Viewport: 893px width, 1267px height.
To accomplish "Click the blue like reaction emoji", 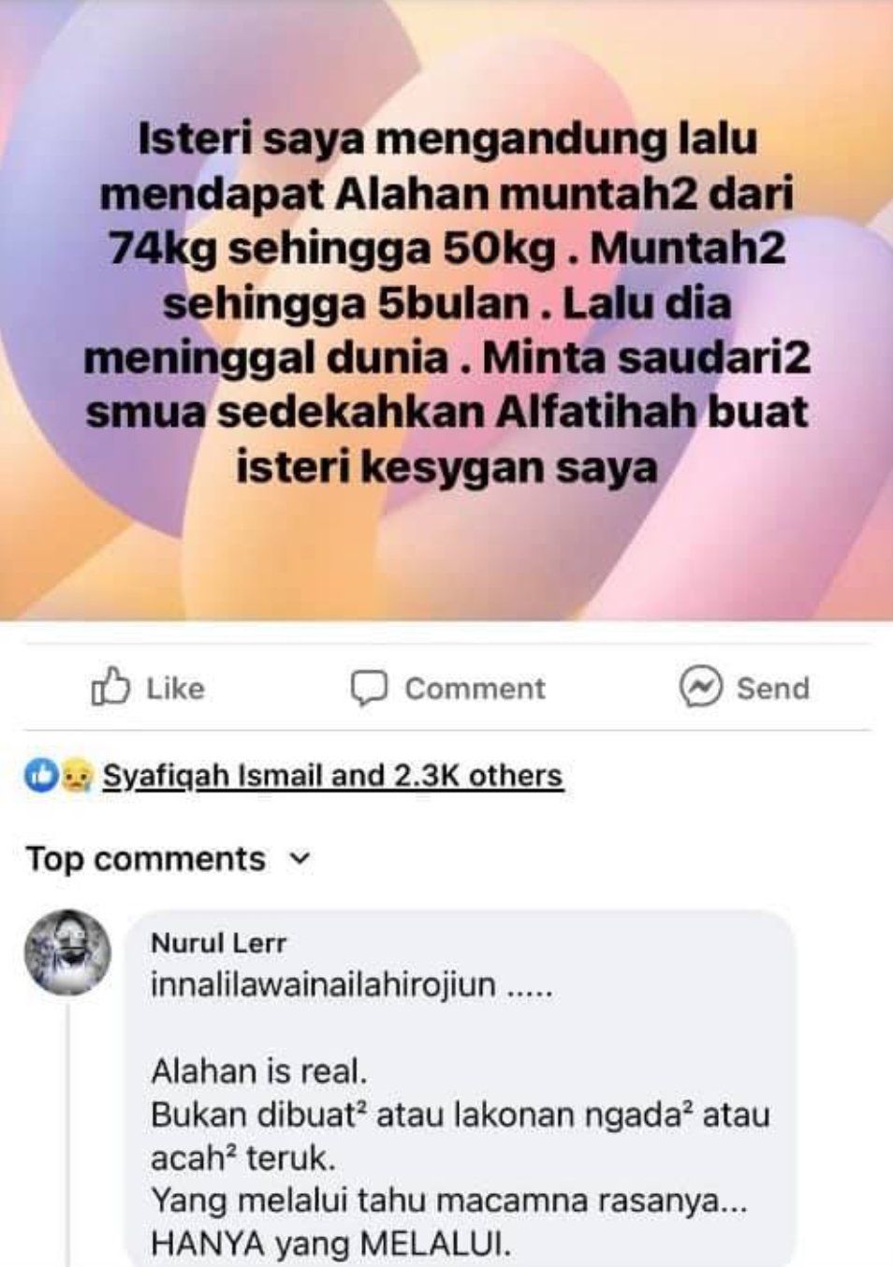I will click(x=41, y=776).
